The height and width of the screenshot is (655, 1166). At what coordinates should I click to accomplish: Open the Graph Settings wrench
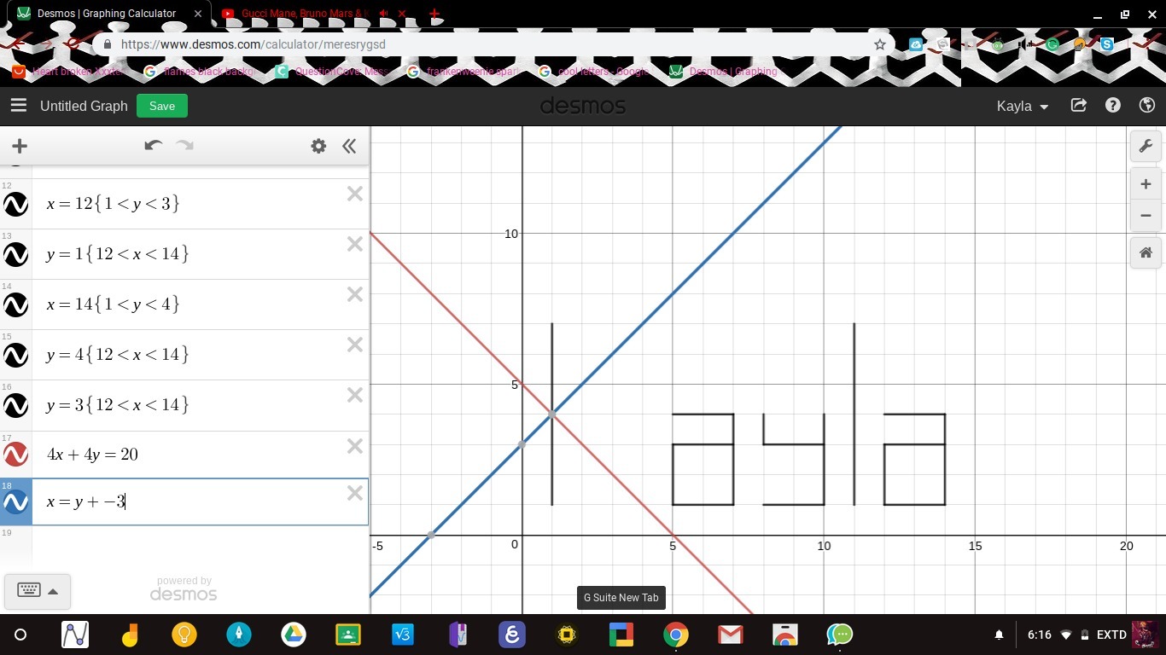pos(1146,146)
